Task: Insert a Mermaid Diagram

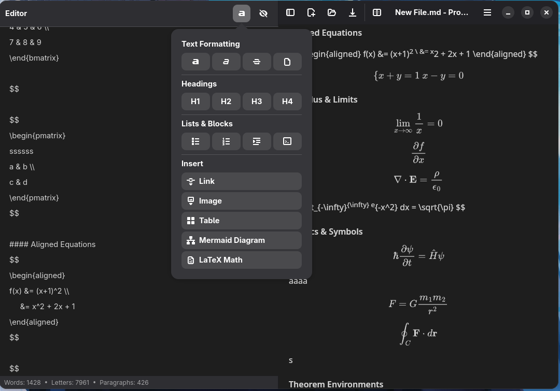Action: [242, 240]
